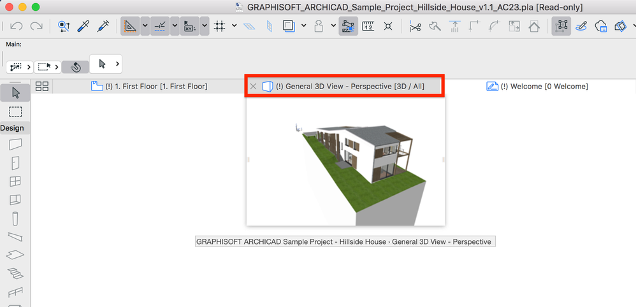Toggle Guide Lines triangle button
This screenshot has width=636, height=307.
pyautogui.click(x=130, y=26)
